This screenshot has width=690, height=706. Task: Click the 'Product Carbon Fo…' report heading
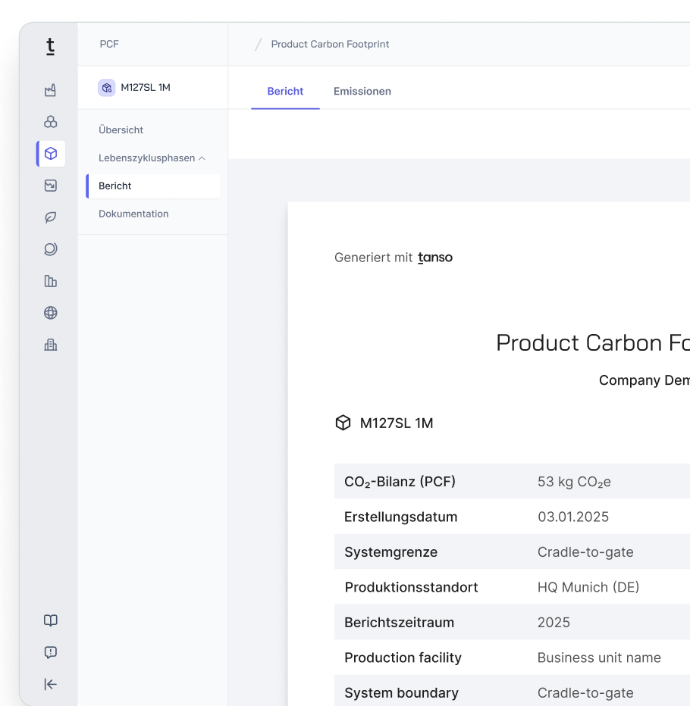click(x=593, y=342)
